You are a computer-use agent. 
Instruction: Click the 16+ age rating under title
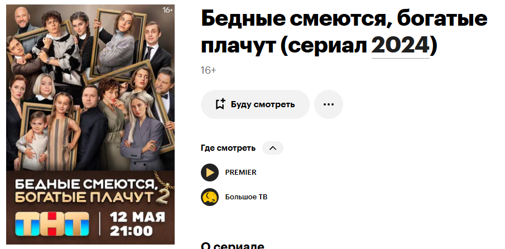tap(208, 70)
